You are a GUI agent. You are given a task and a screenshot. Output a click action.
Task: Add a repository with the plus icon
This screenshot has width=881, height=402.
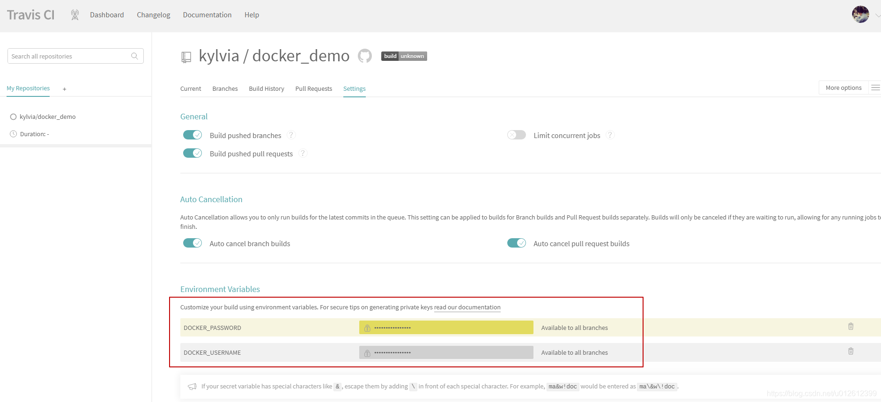(65, 89)
